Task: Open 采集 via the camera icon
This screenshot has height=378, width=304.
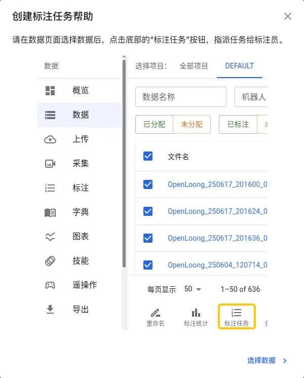Action: (50, 164)
